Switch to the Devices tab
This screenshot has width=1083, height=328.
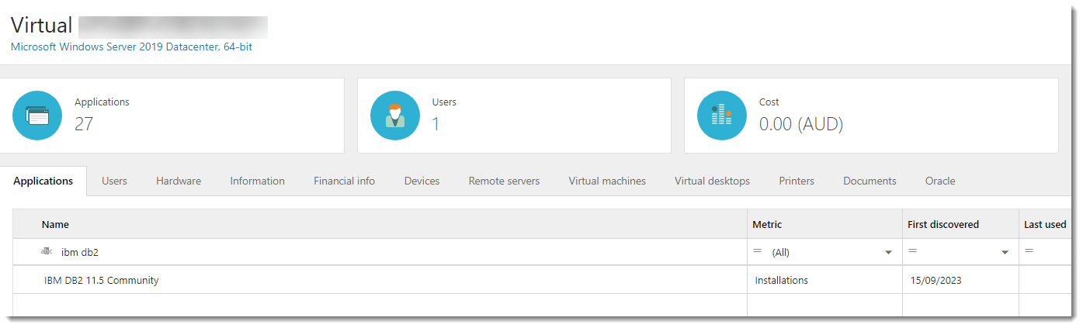click(422, 181)
